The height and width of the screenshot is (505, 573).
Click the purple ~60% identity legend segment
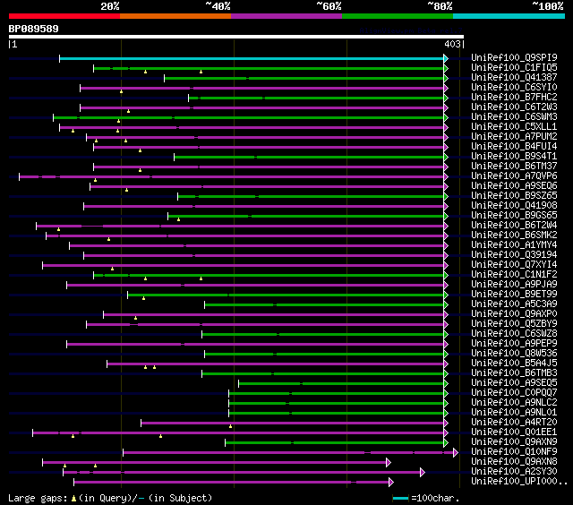(x=286, y=16)
